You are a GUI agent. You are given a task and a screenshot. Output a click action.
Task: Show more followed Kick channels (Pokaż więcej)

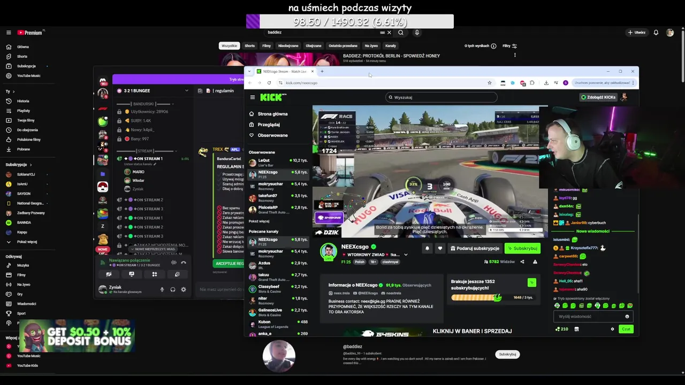(x=259, y=221)
